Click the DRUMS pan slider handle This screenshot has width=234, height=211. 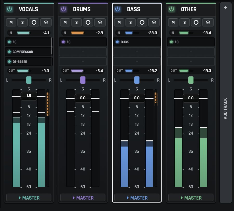click(83, 80)
